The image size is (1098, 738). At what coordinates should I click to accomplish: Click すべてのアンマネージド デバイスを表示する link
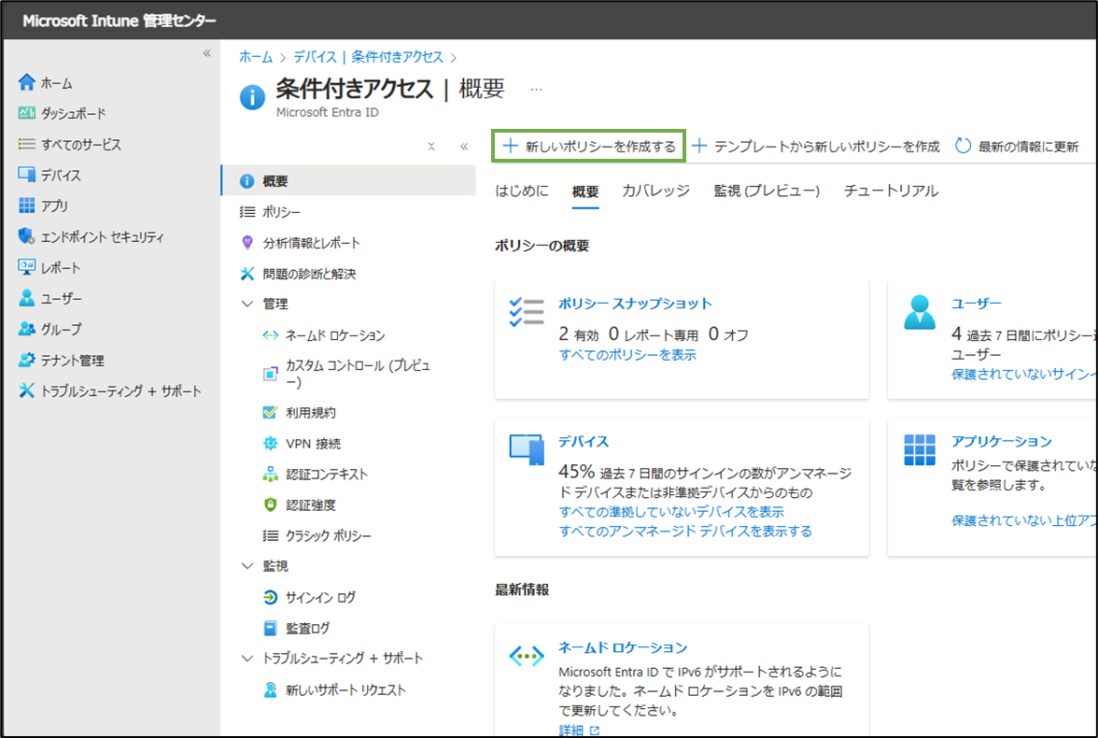[x=685, y=532]
